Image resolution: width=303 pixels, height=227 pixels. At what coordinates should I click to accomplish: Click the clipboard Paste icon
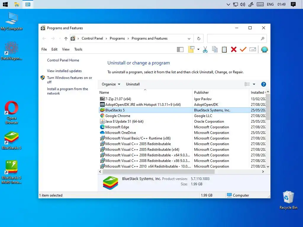click(224, 49)
